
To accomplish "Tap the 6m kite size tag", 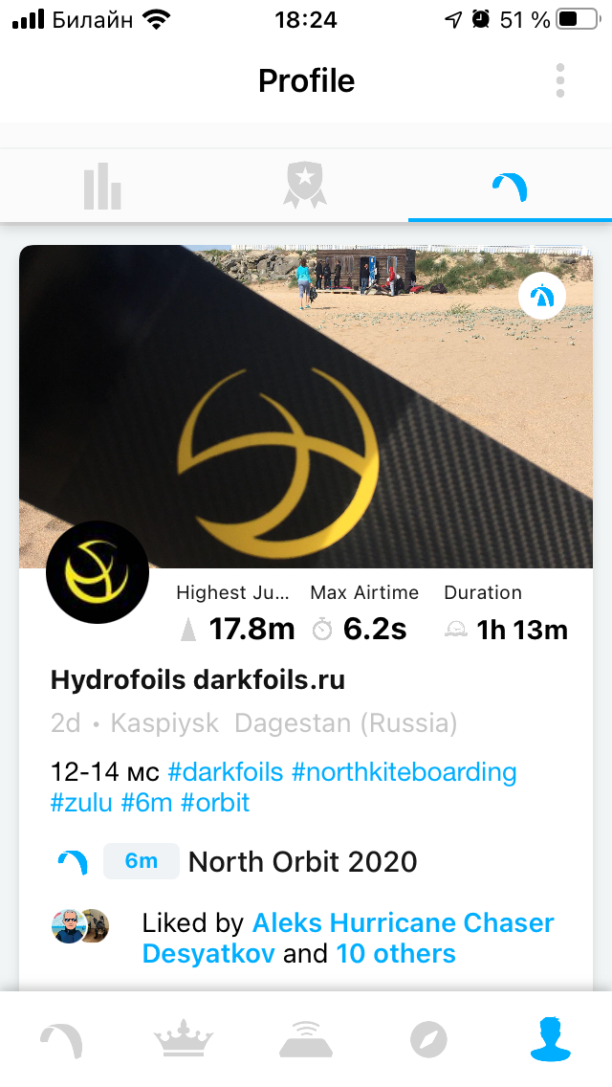I will tap(142, 861).
